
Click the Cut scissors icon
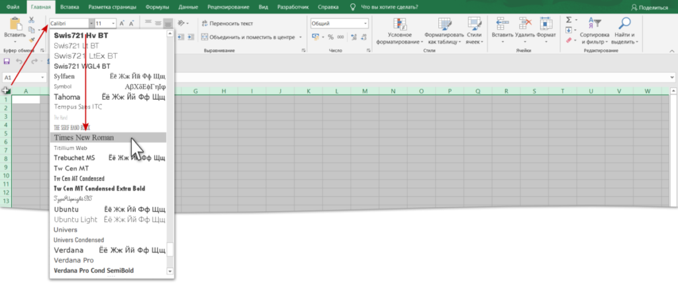pyautogui.click(x=31, y=20)
